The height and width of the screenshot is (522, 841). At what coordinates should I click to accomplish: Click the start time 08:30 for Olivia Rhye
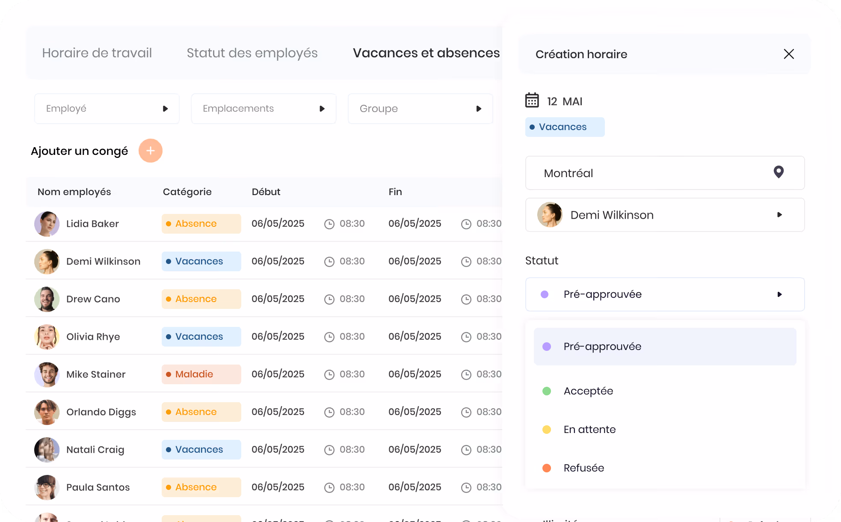pyautogui.click(x=352, y=337)
